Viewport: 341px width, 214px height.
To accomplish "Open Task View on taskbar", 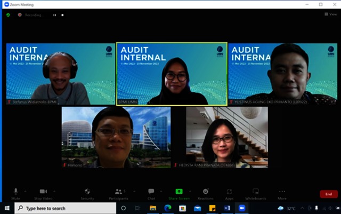I will [x=137, y=208].
